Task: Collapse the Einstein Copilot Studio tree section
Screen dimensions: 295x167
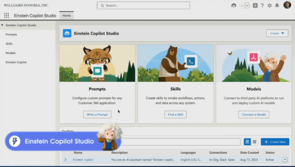Action: (2, 25)
